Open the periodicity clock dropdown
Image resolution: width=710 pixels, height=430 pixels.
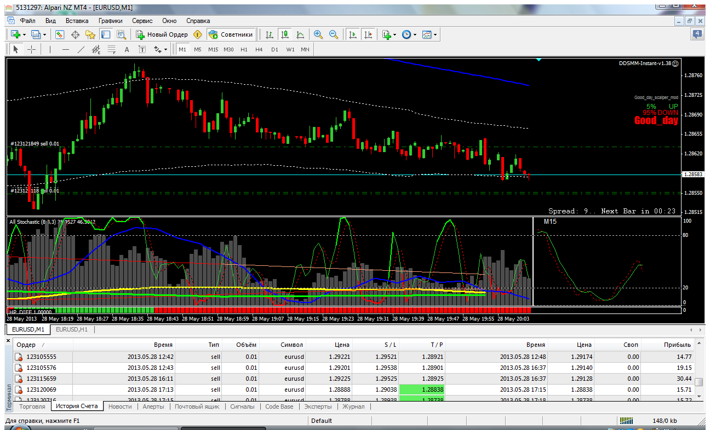click(x=409, y=34)
